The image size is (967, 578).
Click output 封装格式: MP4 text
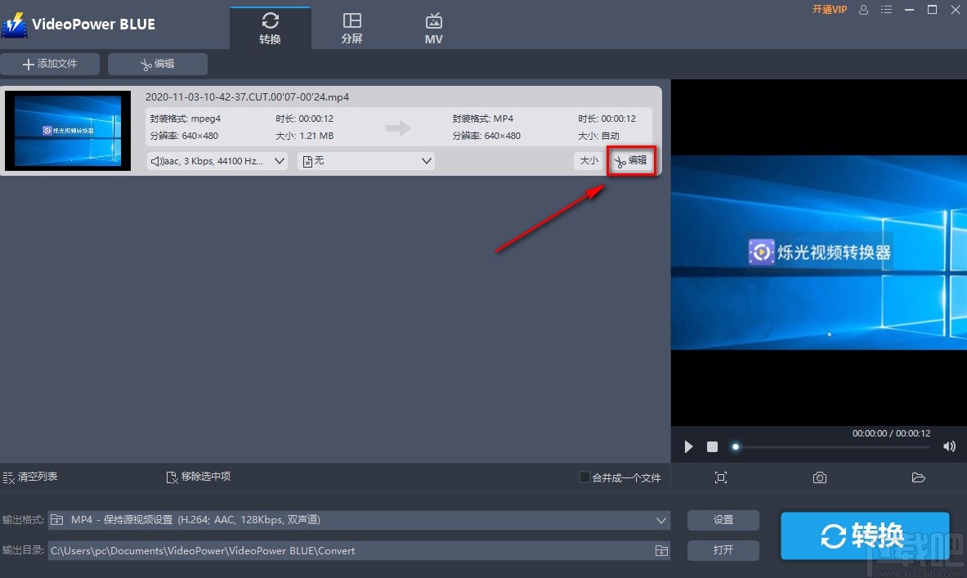(x=483, y=119)
